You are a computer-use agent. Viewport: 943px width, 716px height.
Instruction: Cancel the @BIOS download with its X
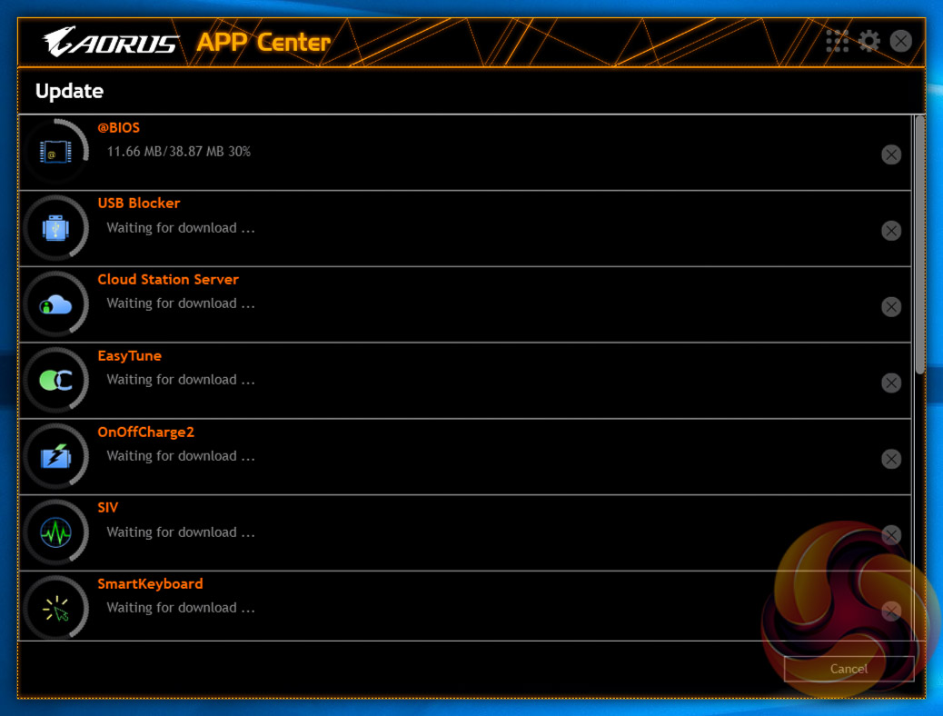(x=890, y=154)
